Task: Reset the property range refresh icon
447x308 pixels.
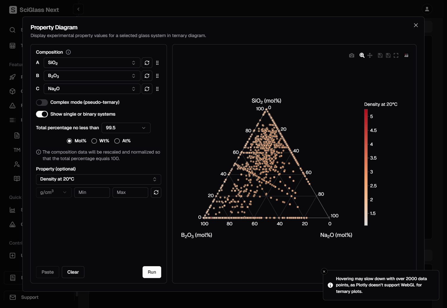Action: tap(156, 192)
